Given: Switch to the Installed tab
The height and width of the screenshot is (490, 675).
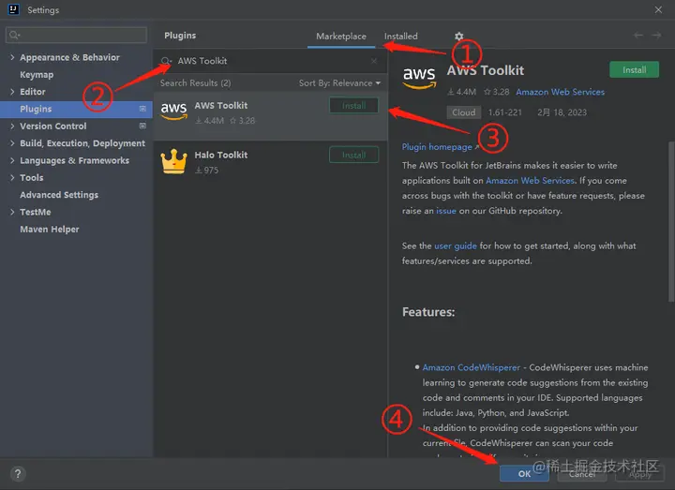Looking at the screenshot, I should pos(401,37).
